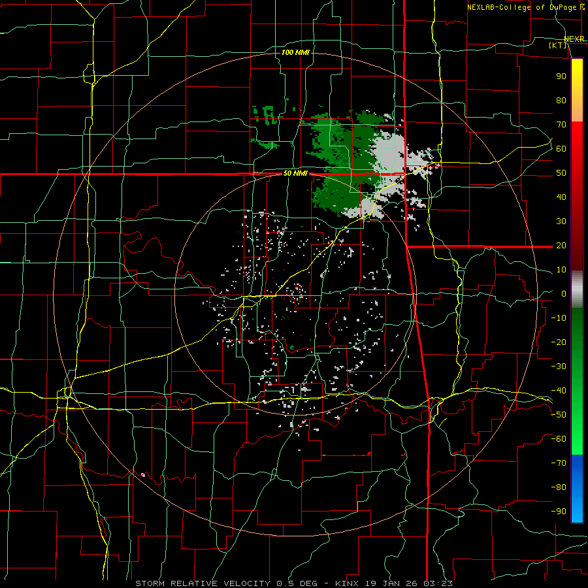
Task: Click the 100 NMI range ring label
Action: point(295,52)
